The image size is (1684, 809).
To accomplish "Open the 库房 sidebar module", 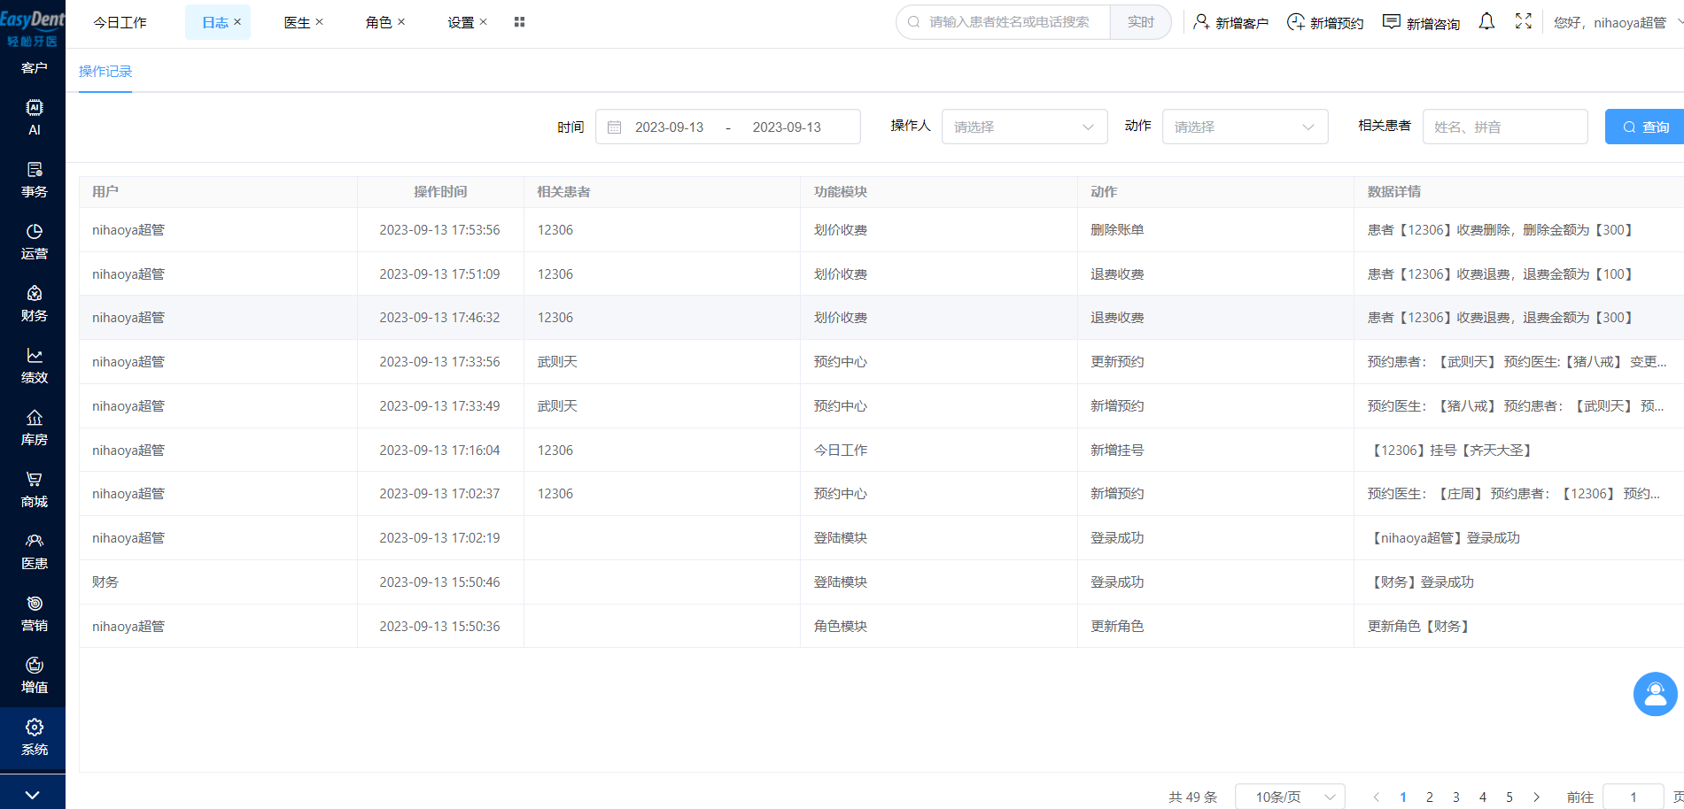I will pyautogui.click(x=34, y=428).
